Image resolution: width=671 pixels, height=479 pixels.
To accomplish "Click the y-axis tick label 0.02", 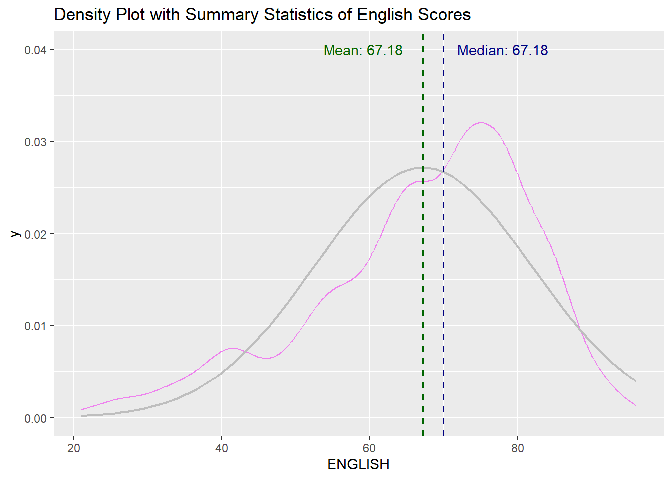I will [x=35, y=234].
